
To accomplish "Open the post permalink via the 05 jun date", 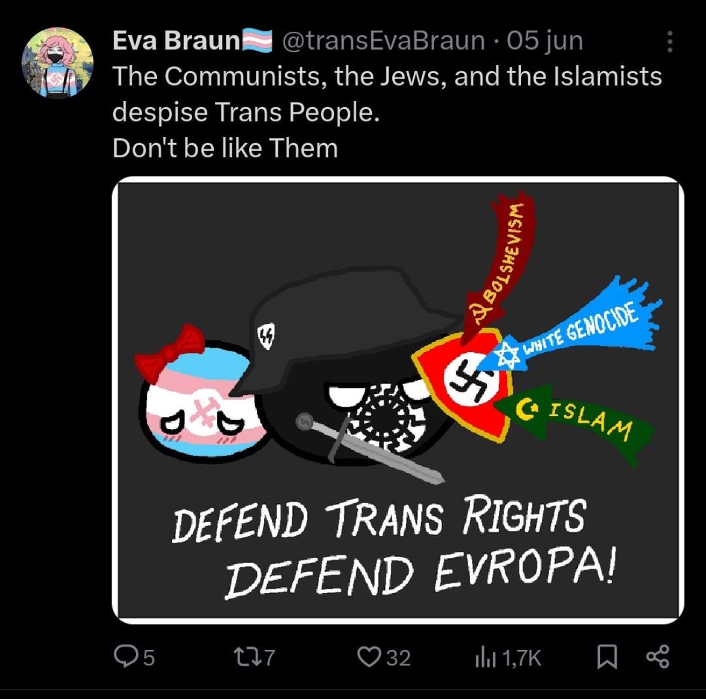I will coord(545,41).
